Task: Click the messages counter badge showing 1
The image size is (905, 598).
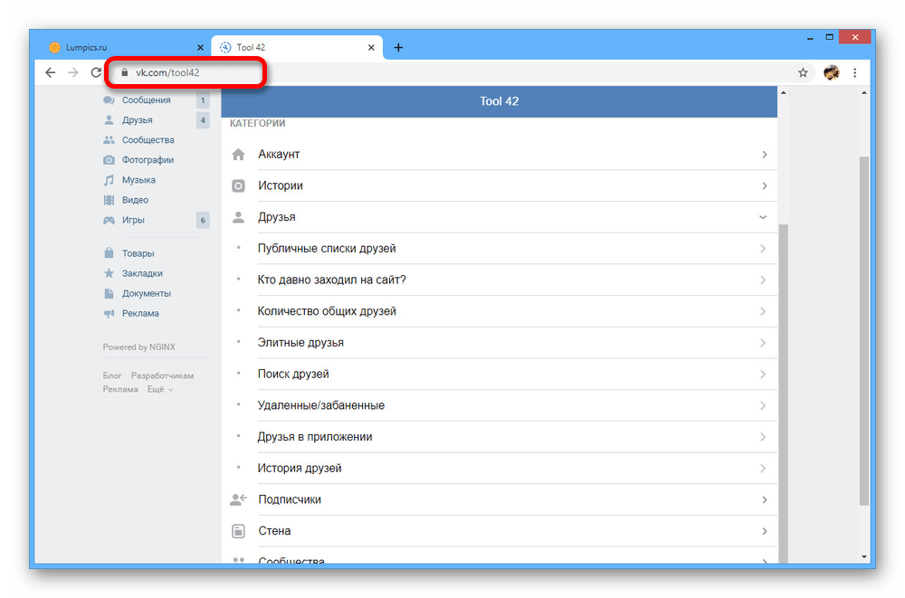Action: pyautogui.click(x=203, y=100)
